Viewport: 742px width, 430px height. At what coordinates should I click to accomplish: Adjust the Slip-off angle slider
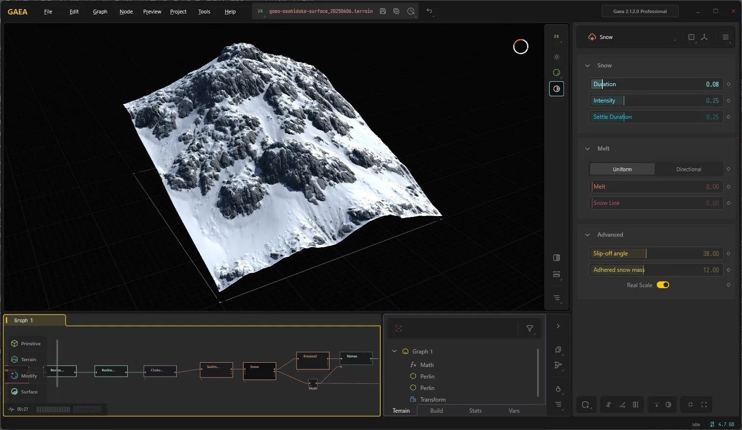[x=656, y=253]
